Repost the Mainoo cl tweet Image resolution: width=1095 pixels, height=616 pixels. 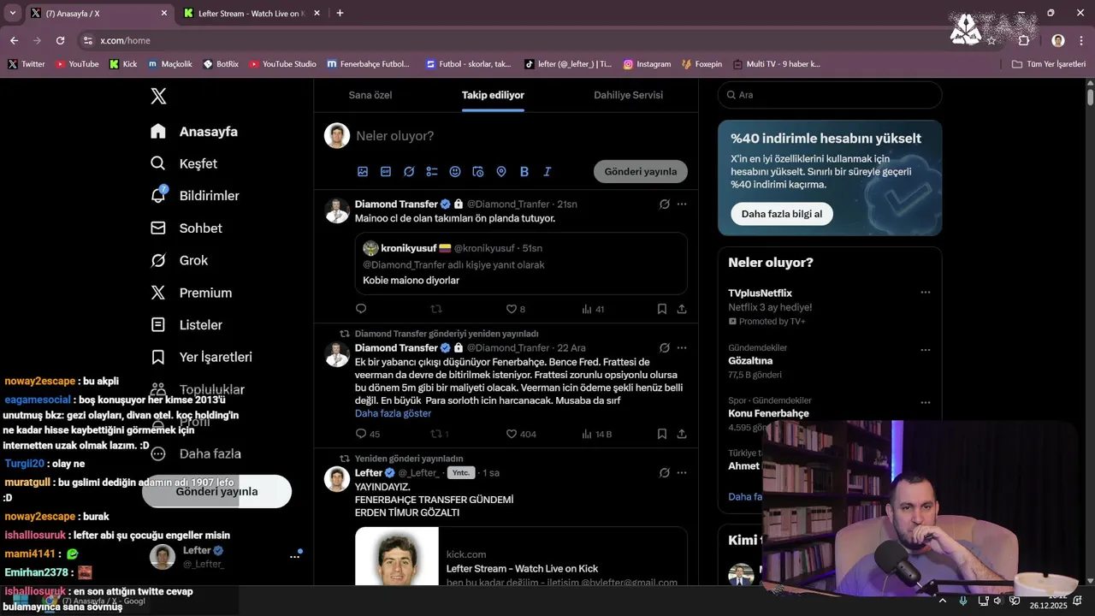(x=436, y=309)
